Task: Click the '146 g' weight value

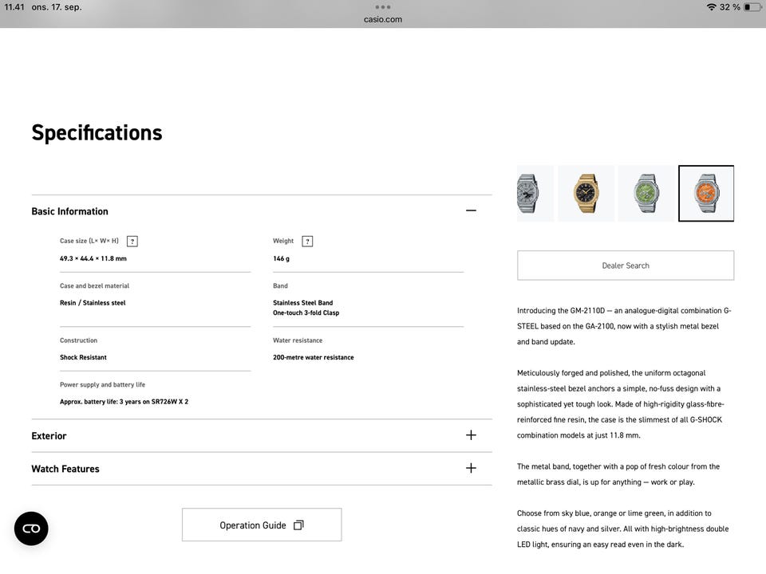Action: [282, 258]
